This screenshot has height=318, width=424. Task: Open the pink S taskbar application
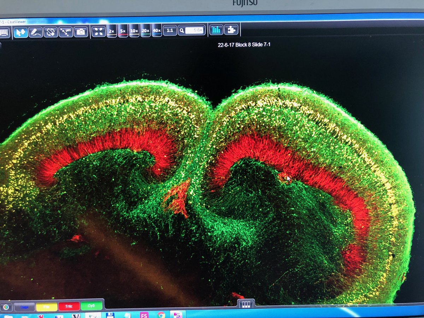point(178,315)
